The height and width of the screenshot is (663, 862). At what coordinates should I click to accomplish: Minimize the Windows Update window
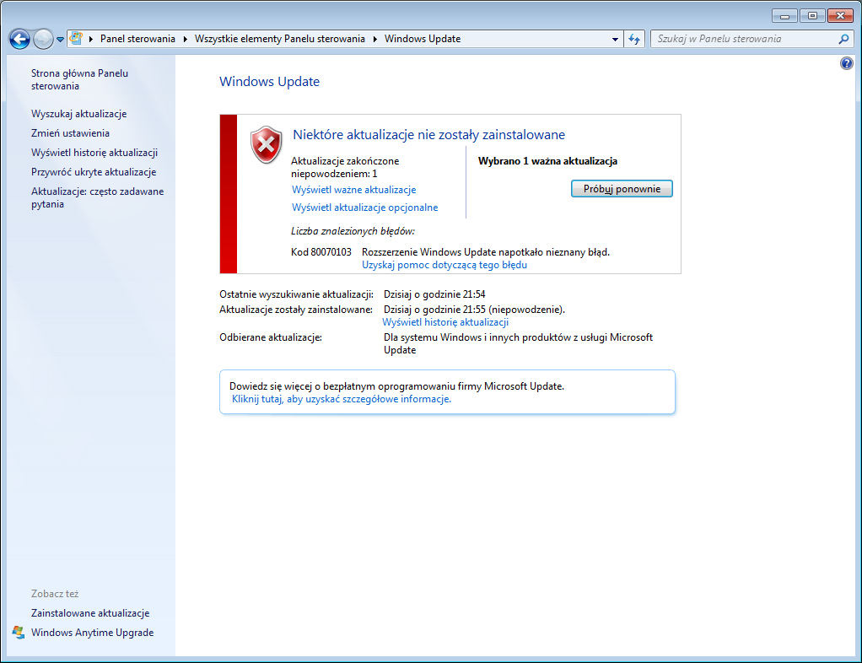pos(784,16)
